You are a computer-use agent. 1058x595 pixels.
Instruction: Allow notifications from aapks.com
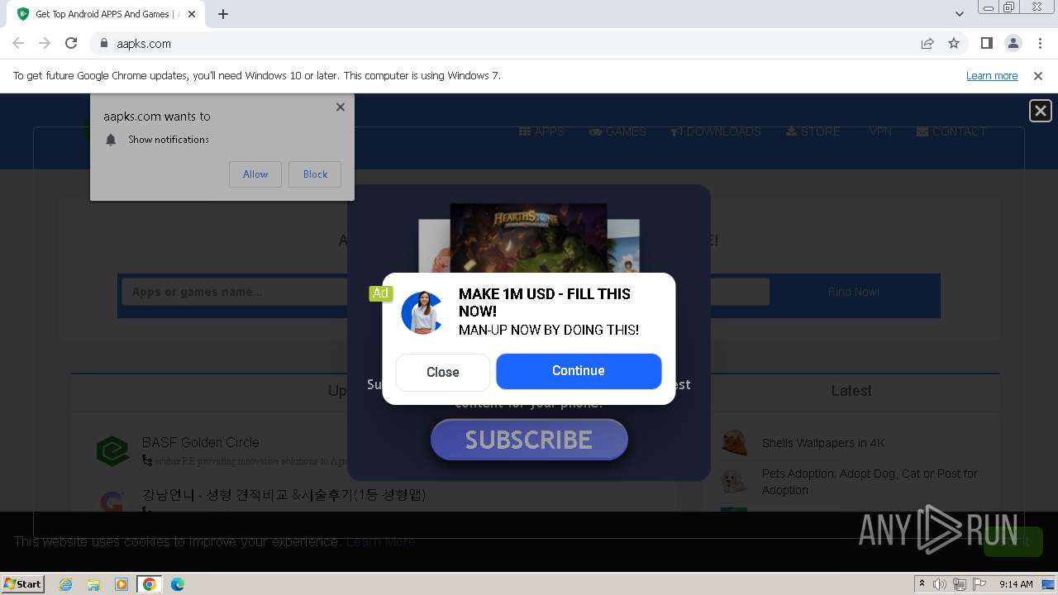(x=255, y=174)
